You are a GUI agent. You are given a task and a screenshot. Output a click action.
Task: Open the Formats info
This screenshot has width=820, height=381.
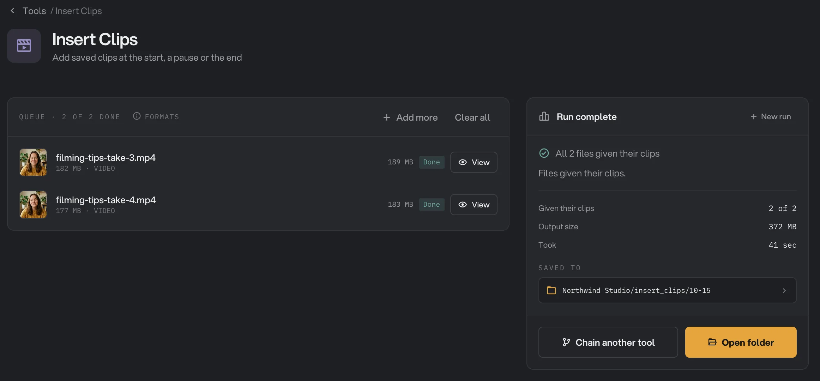coord(156,116)
